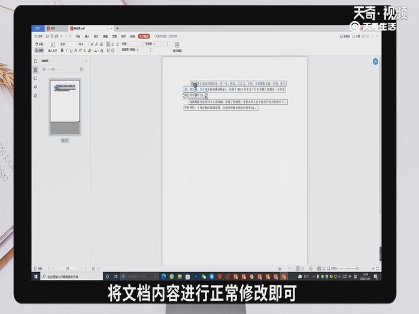The height and width of the screenshot is (314, 419).
Task: Click the search function box
Action: 166,36
